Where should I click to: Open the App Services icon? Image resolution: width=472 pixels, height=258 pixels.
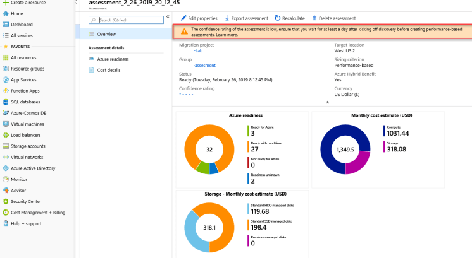(6, 80)
